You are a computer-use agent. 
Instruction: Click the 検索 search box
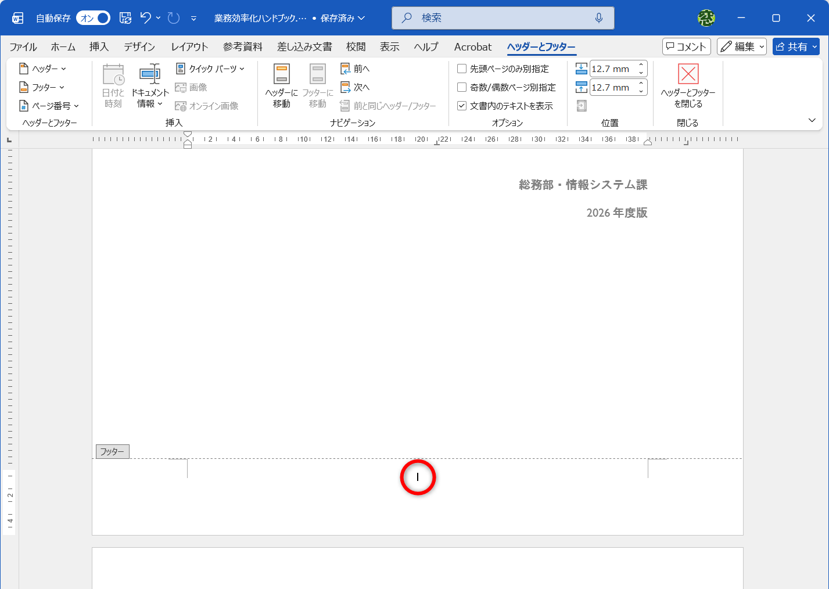(503, 18)
